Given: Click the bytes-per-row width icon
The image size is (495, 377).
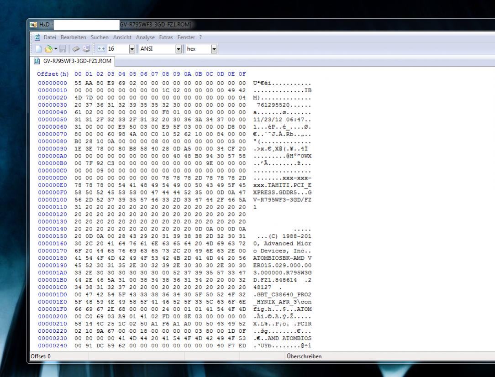Looking at the screenshot, I should point(101,49).
